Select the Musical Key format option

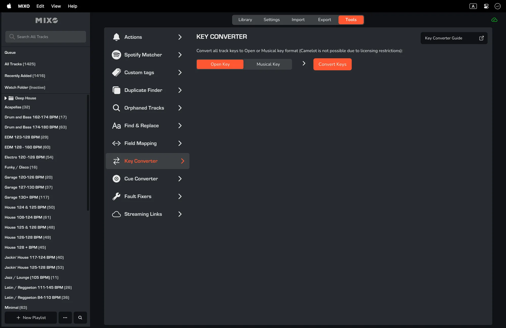tap(268, 64)
